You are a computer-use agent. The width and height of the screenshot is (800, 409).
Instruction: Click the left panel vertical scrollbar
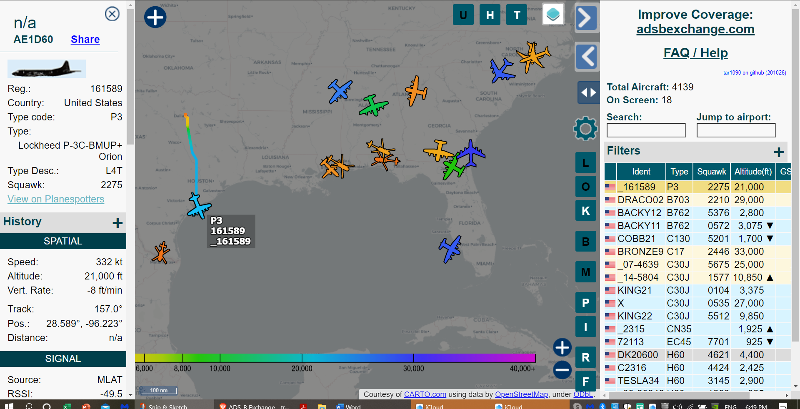pos(131,77)
